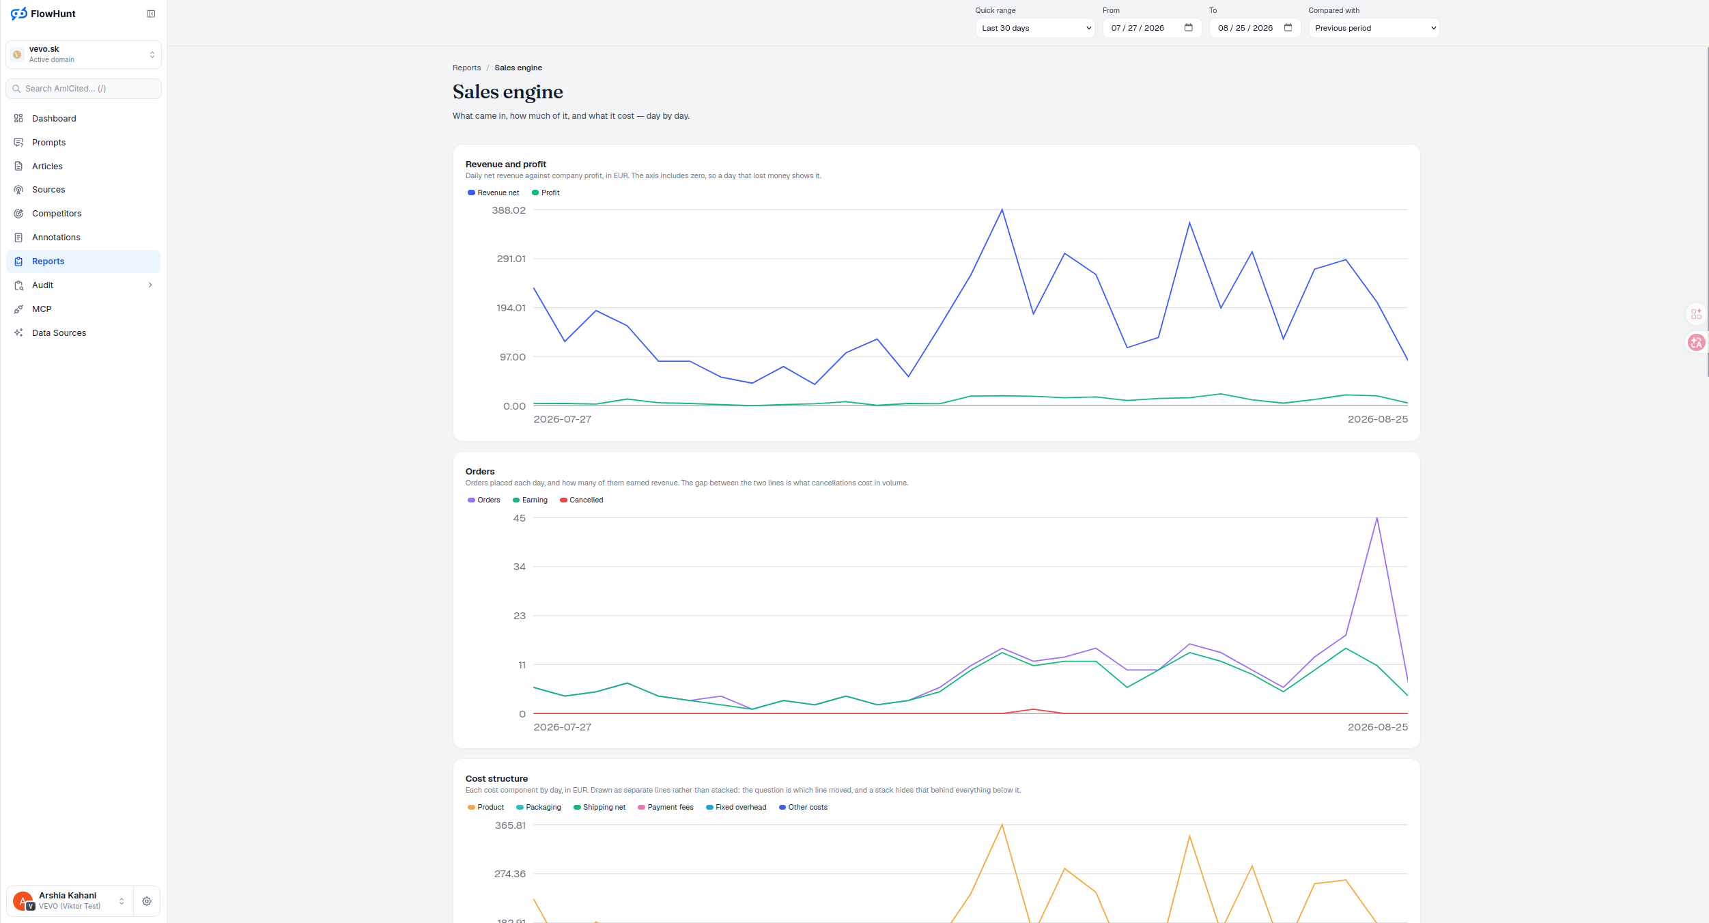Click the Competitors target icon

pyautogui.click(x=18, y=214)
